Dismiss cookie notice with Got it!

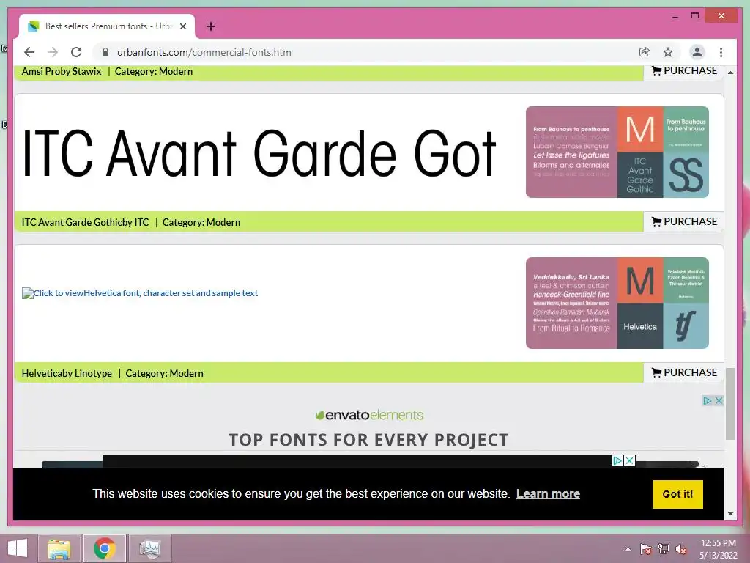(x=677, y=494)
